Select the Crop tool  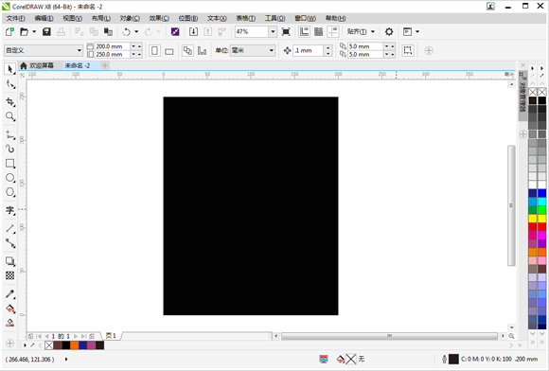coord(9,102)
